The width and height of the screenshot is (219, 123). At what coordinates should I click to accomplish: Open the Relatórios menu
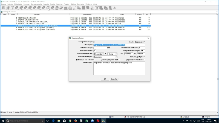click(x=59, y=4)
